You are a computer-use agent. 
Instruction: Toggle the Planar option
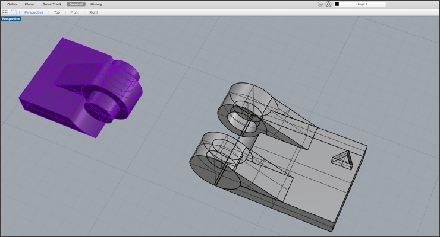30,4
